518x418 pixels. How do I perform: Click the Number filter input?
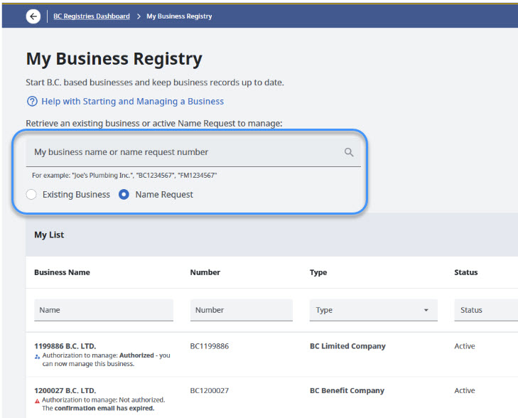pos(241,310)
